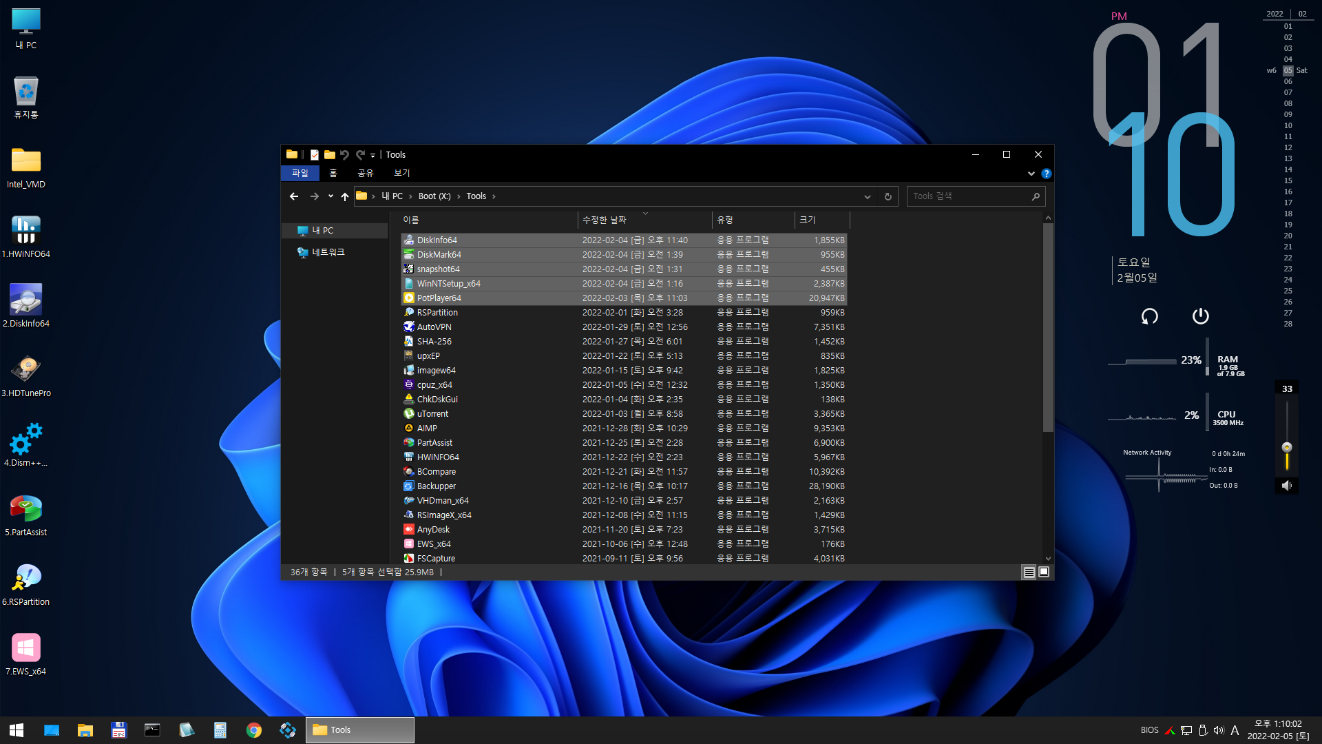The width and height of the screenshot is (1322, 744).
Task: Mute sound via widget speaker icon
Action: point(1286,486)
